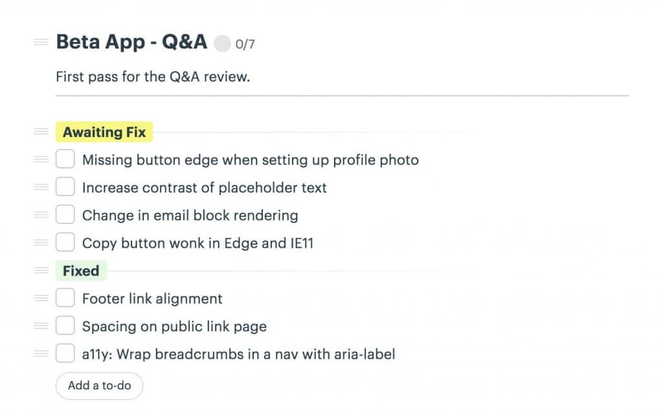663x412 pixels.
Task: Click drag handle beside Spacing on public link
Action: point(41,326)
